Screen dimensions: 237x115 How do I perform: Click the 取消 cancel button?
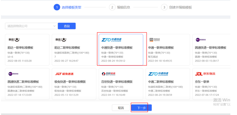(x=121, y=108)
